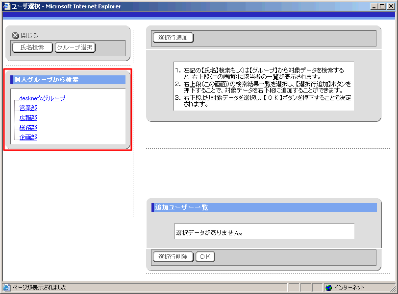The height and width of the screenshot is (294, 398).
Task: Click the 閉じる close icon
Action: 15,35
